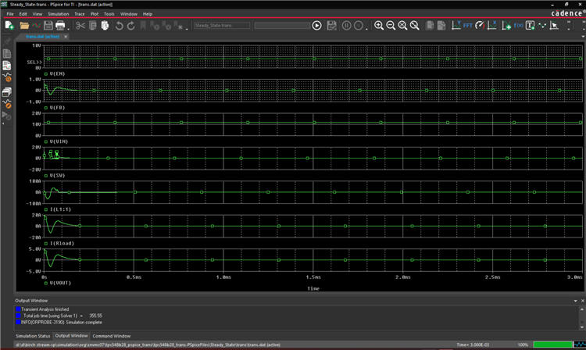Click the Zoom In magnifier icon
The image size is (586, 350).
coord(379,26)
